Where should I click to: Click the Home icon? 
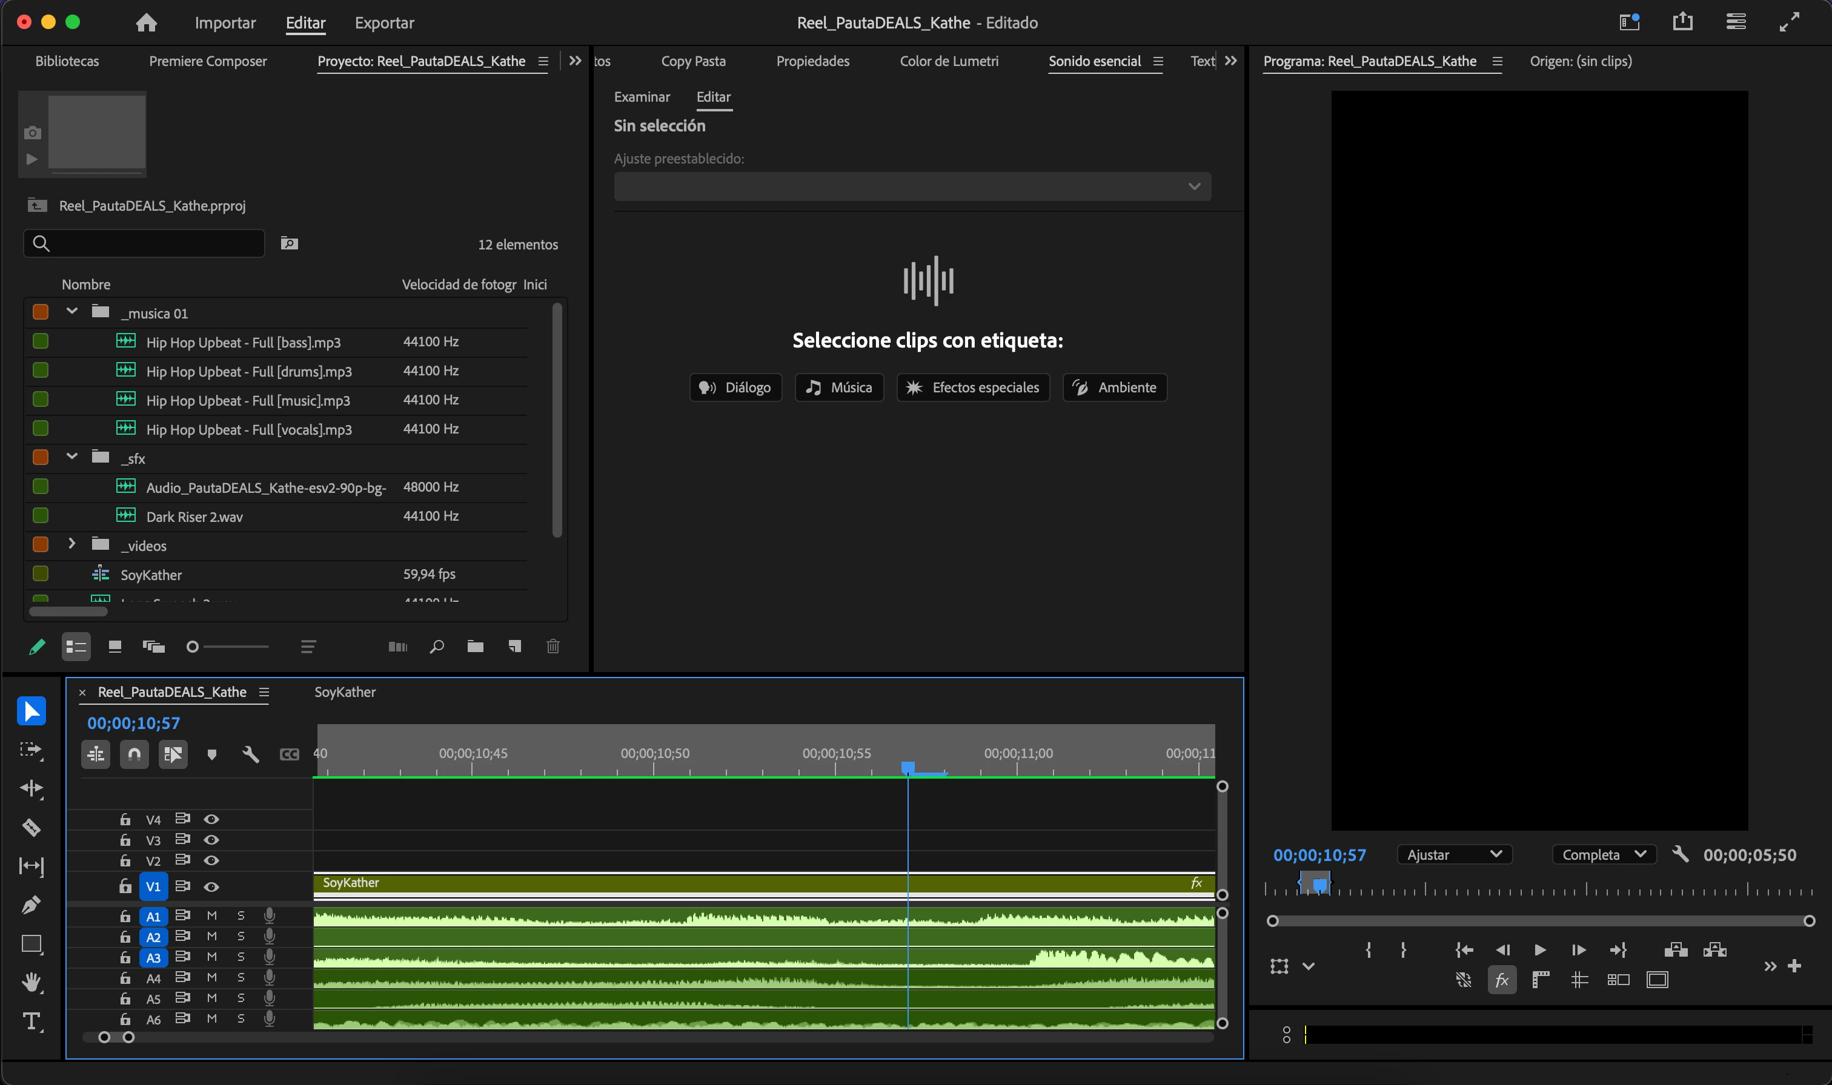[x=146, y=22]
